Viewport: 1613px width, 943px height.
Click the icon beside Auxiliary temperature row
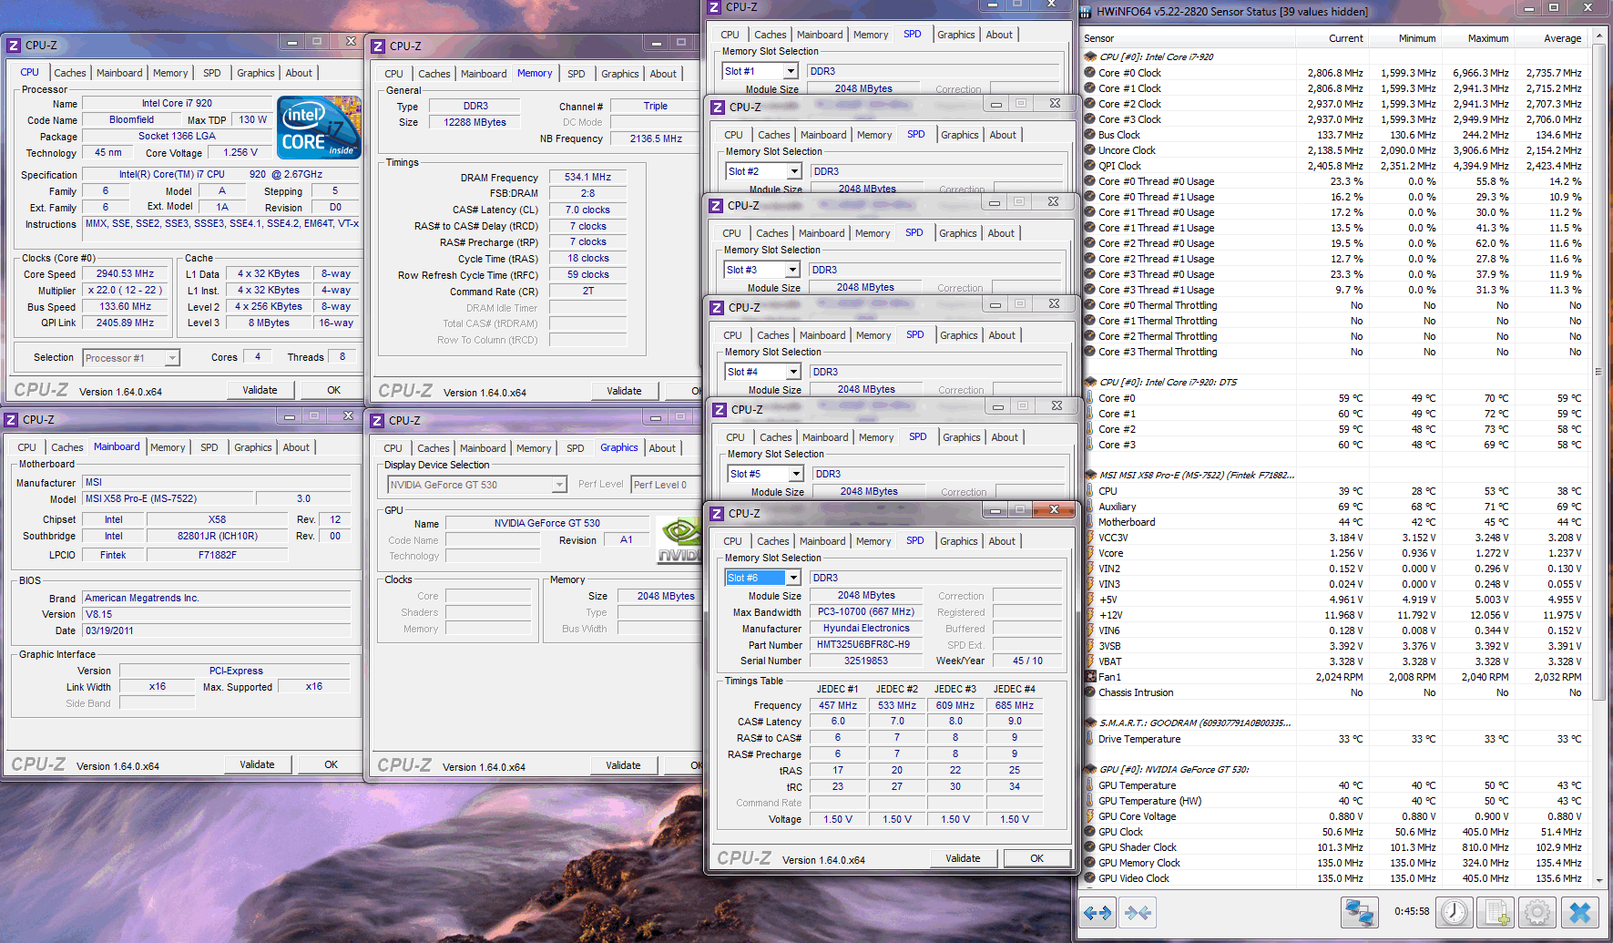[x=1089, y=507]
